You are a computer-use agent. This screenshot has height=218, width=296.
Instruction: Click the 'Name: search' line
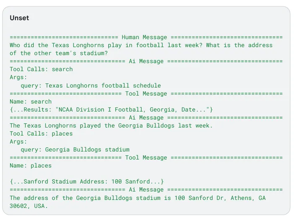[x=31, y=101]
